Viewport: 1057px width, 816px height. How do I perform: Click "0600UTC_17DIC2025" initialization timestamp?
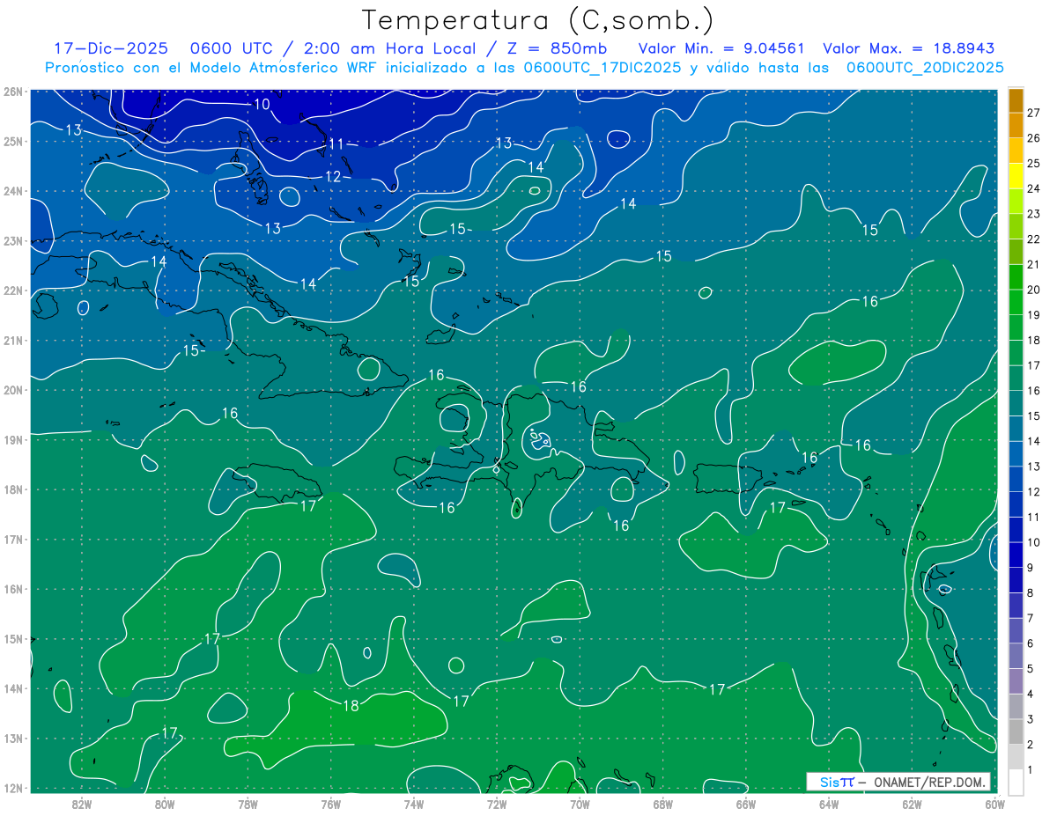[602, 68]
